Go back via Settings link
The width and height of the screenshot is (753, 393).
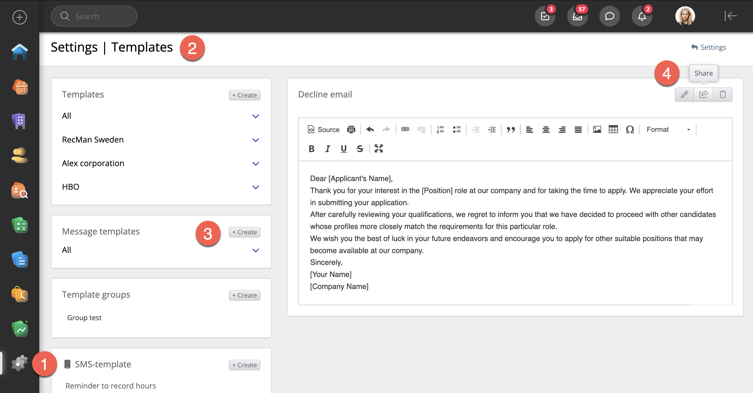click(709, 47)
